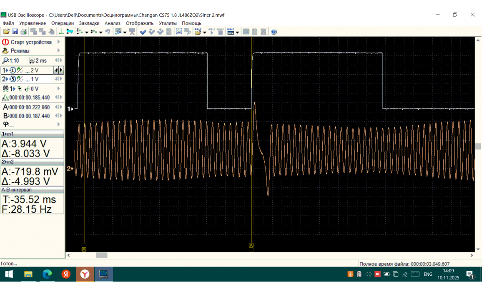
Task: Click the Старт устройства label
Action: coord(31,42)
